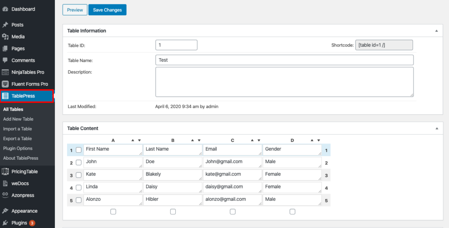449x228 pixels.
Task: Select the checkbox for row 4 Linda
Action: click(x=78, y=188)
